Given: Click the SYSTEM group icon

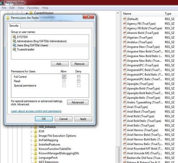Looking at the screenshot, I should pos(14,37).
